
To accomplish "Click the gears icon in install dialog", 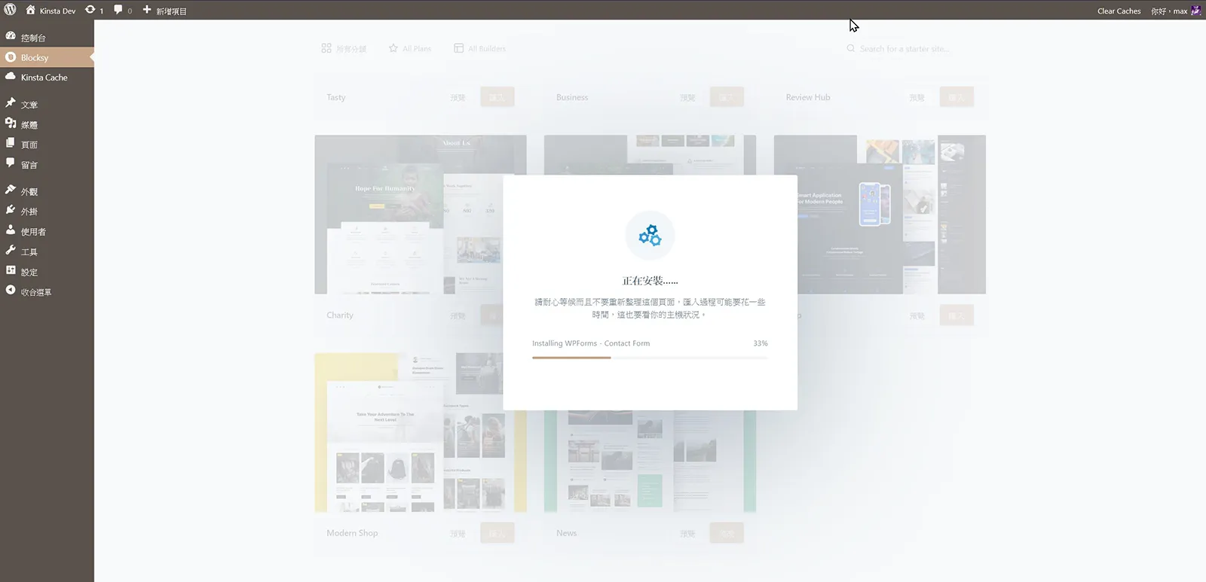I will click(x=650, y=236).
